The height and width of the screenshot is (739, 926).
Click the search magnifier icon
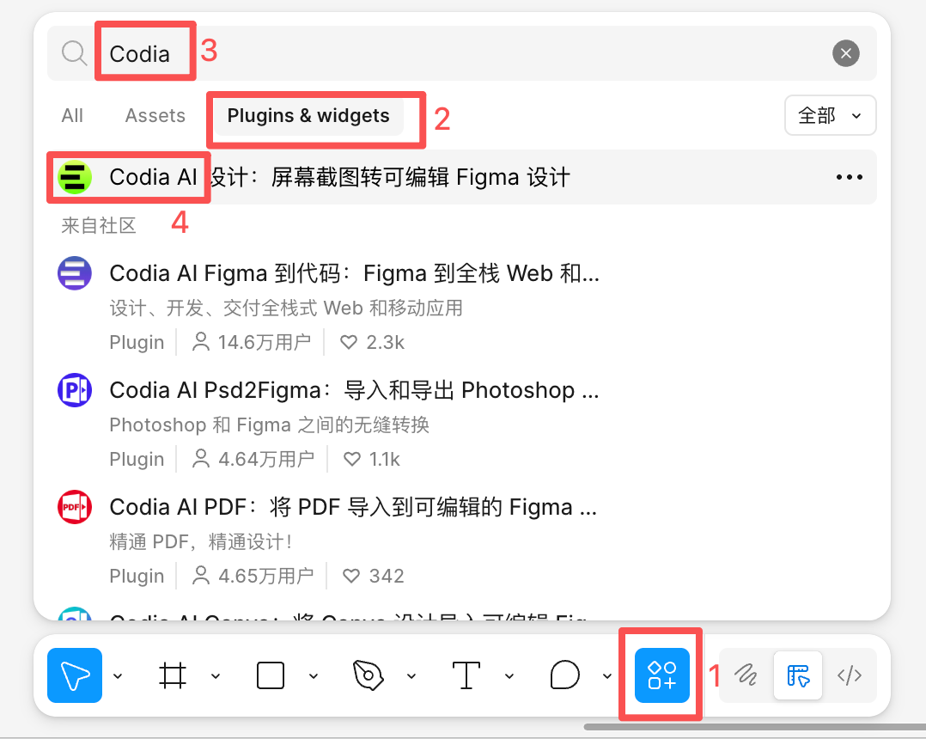(x=75, y=53)
